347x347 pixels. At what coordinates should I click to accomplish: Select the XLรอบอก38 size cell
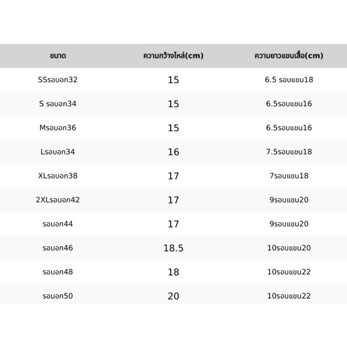pyautogui.click(x=58, y=176)
